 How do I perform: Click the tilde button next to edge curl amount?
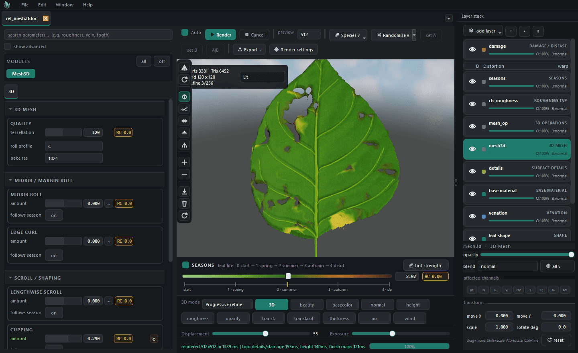coord(108,241)
